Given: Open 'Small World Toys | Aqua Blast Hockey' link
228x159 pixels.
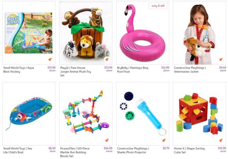Looking at the screenshot, I should (19, 70).
